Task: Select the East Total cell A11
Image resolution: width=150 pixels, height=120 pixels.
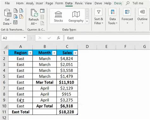Action: tap(21, 112)
